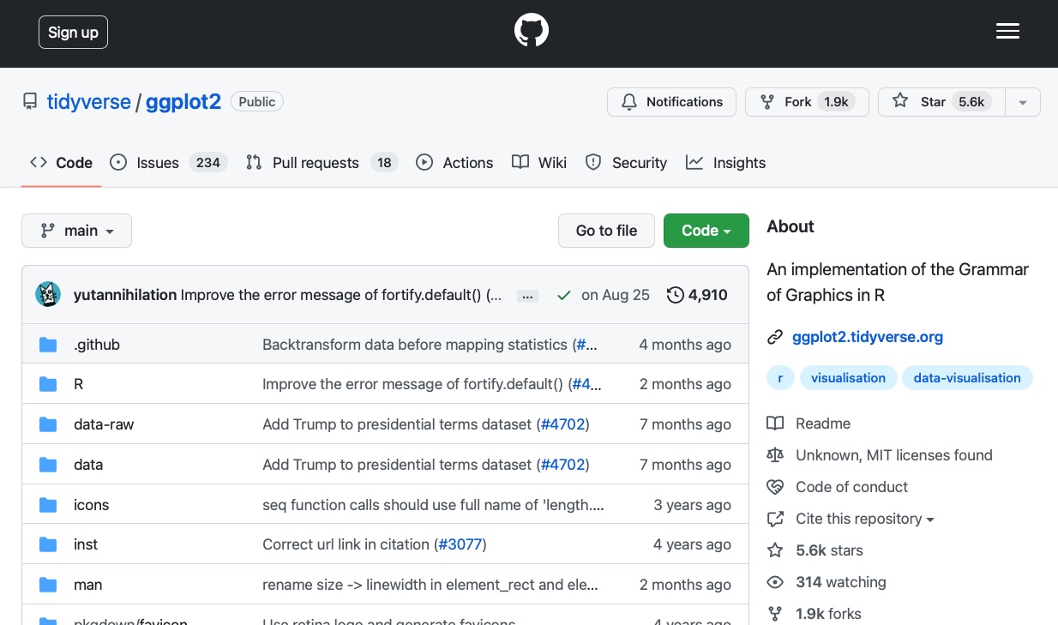Click the green check status icon
The width and height of the screenshot is (1058, 625).
tap(563, 295)
